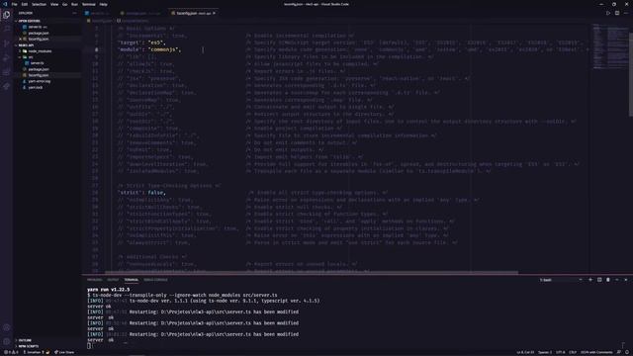Click the notifications bell in status bar
This screenshot has width=633, height=356.
627,352
